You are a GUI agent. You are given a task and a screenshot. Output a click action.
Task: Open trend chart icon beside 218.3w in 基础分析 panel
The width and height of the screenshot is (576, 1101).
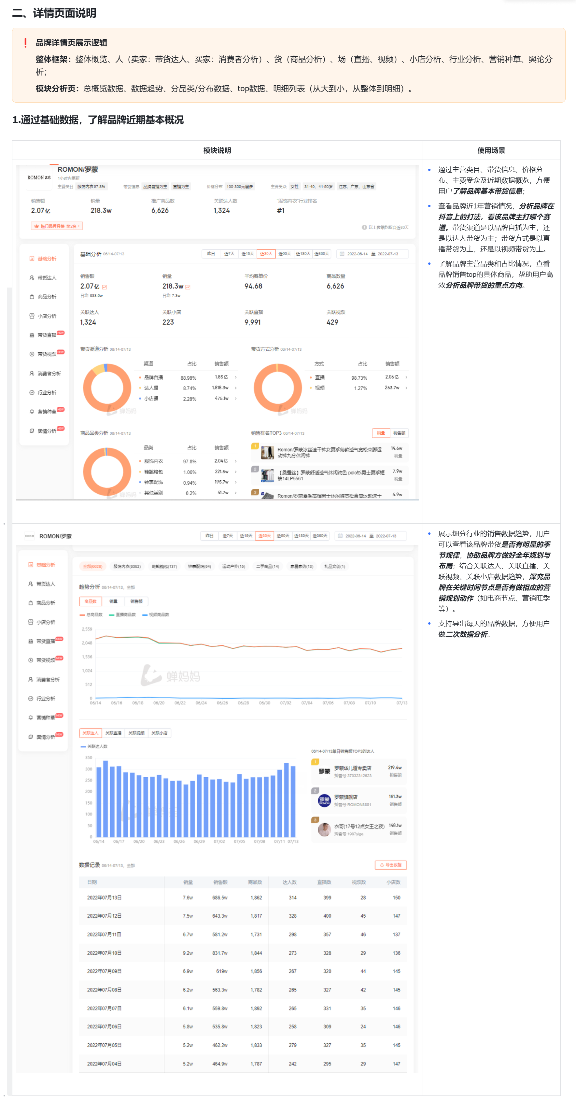[188, 287]
